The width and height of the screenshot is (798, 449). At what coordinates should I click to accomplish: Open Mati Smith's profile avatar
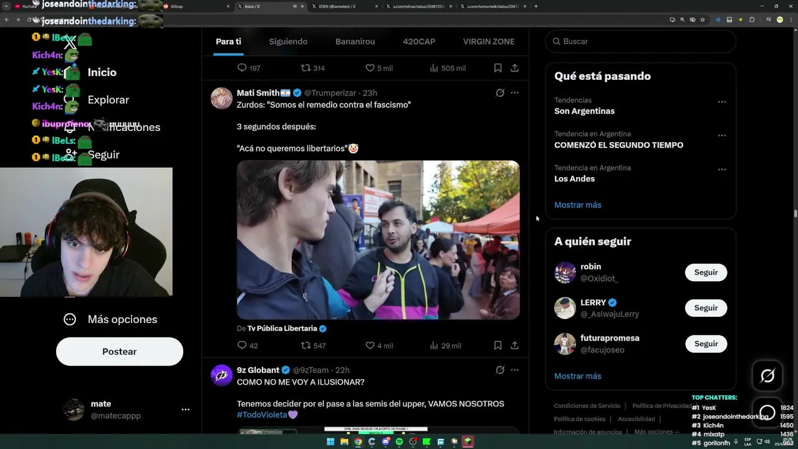[x=221, y=98]
